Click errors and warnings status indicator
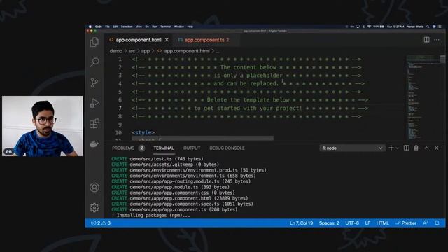This screenshot has height=252, width=448. (101, 223)
